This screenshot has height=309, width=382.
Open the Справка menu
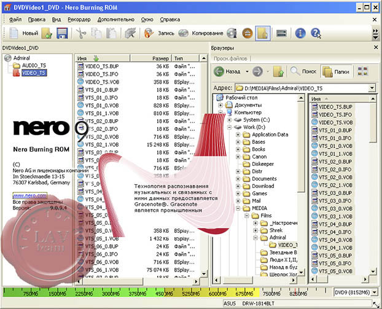pyautogui.click(x=170, y=20)
